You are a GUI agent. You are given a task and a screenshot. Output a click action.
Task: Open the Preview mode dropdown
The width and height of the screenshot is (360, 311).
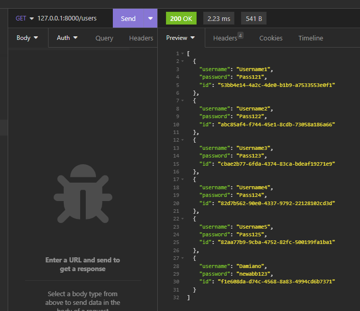(x=181, y=38)
